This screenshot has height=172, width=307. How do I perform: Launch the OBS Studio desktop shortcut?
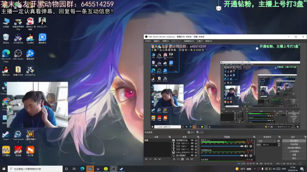tap(18, 55)
